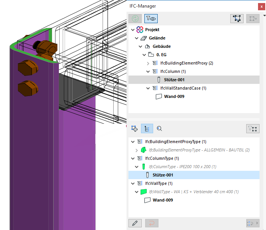Expand IfcBuildingElementProxy (2) group
This screenshot has width=266, height=230.
148,63
